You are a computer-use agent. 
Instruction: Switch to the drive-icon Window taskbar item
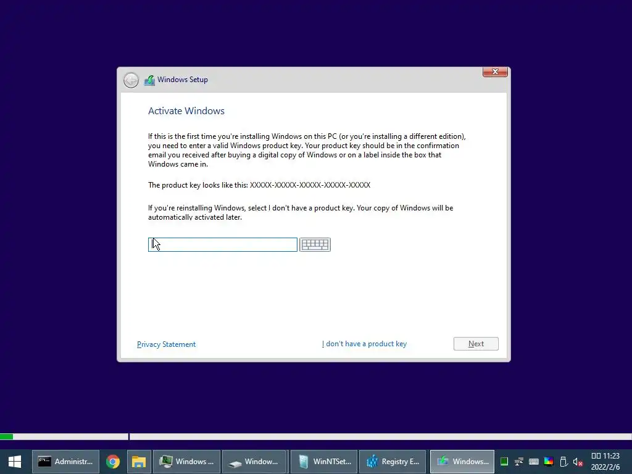click(x=254, y=462)
